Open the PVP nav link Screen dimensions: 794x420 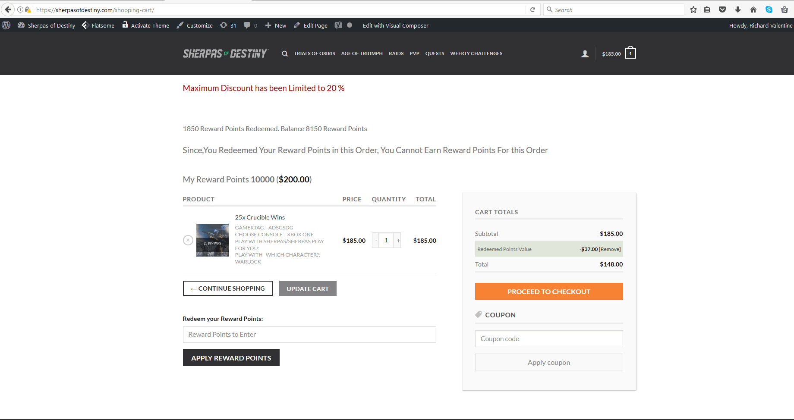tap(415, 53)
